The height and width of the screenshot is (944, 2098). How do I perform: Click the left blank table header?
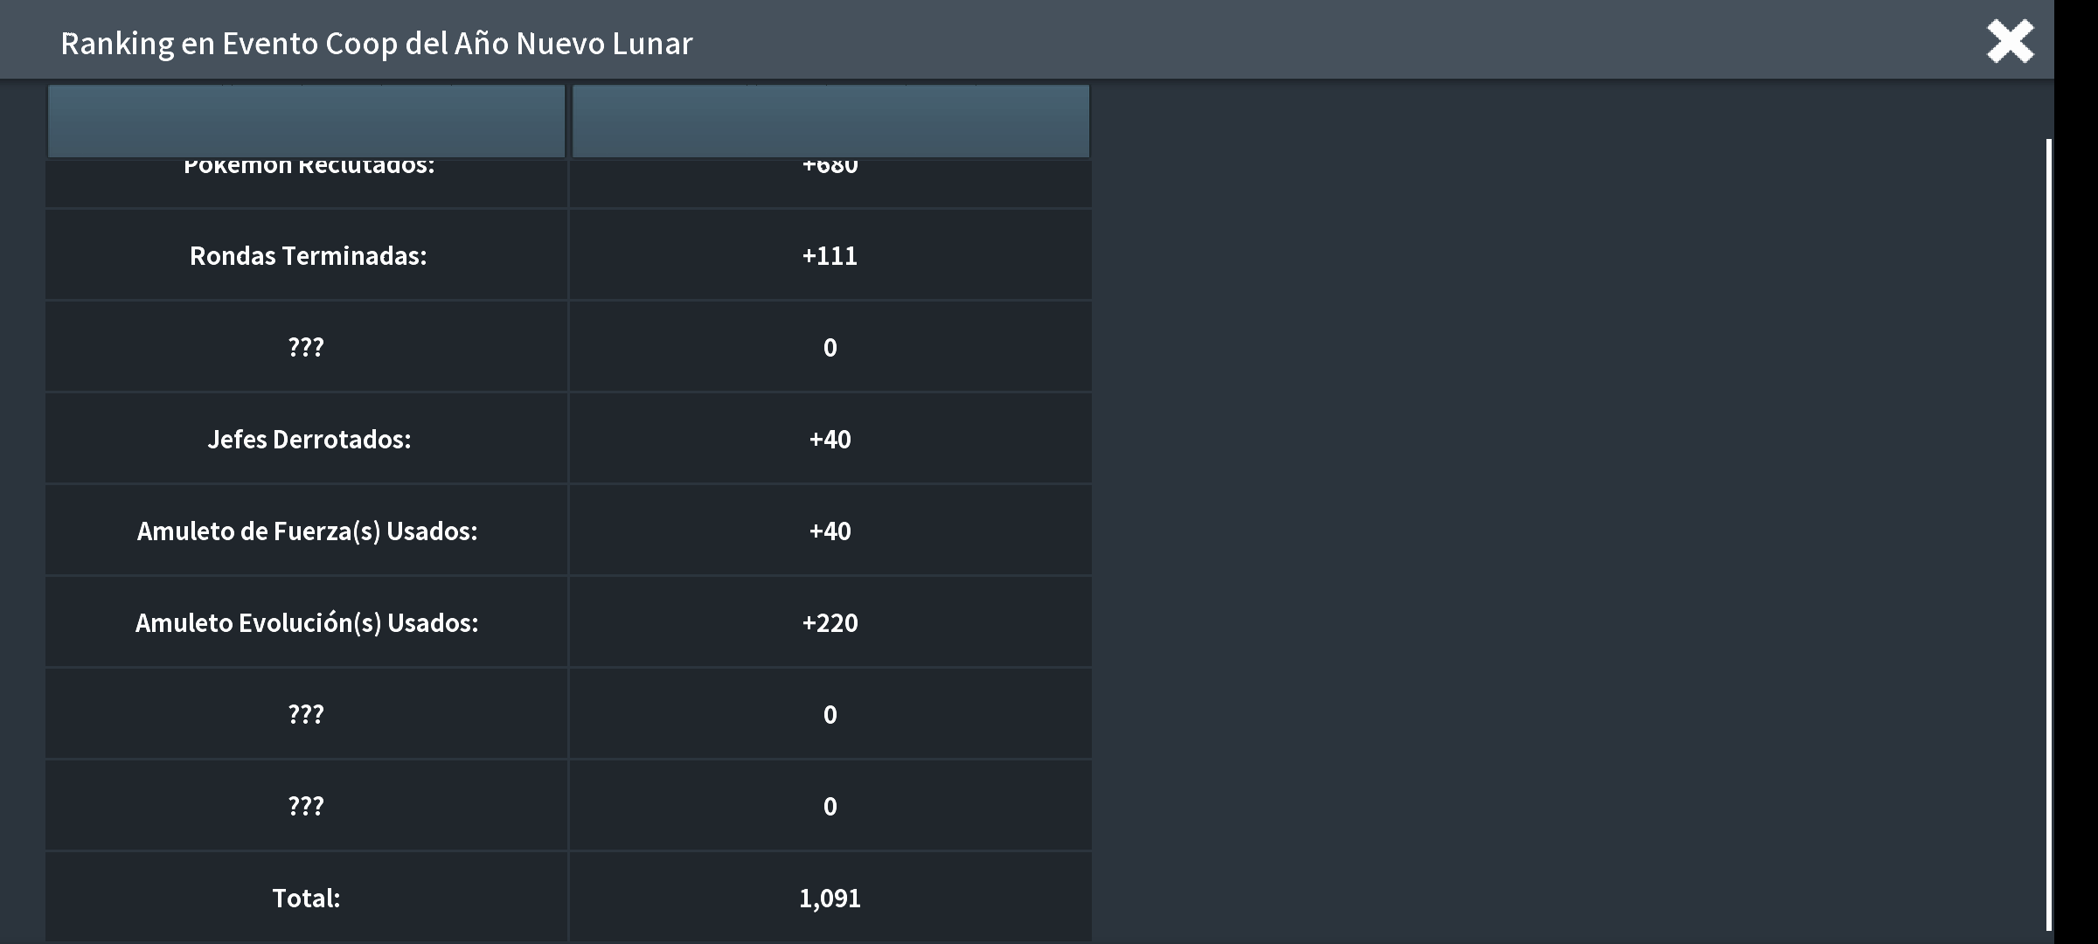[x=306, y=121]
